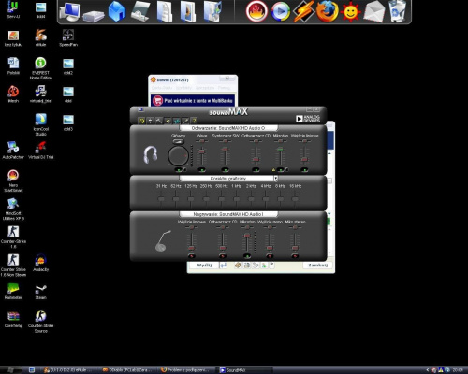Toggle mute under Odtwarzacz CD playback slider

click(x=256, y=170)
